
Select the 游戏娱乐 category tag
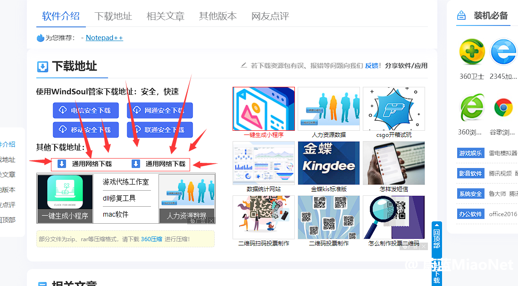point(471,153)
